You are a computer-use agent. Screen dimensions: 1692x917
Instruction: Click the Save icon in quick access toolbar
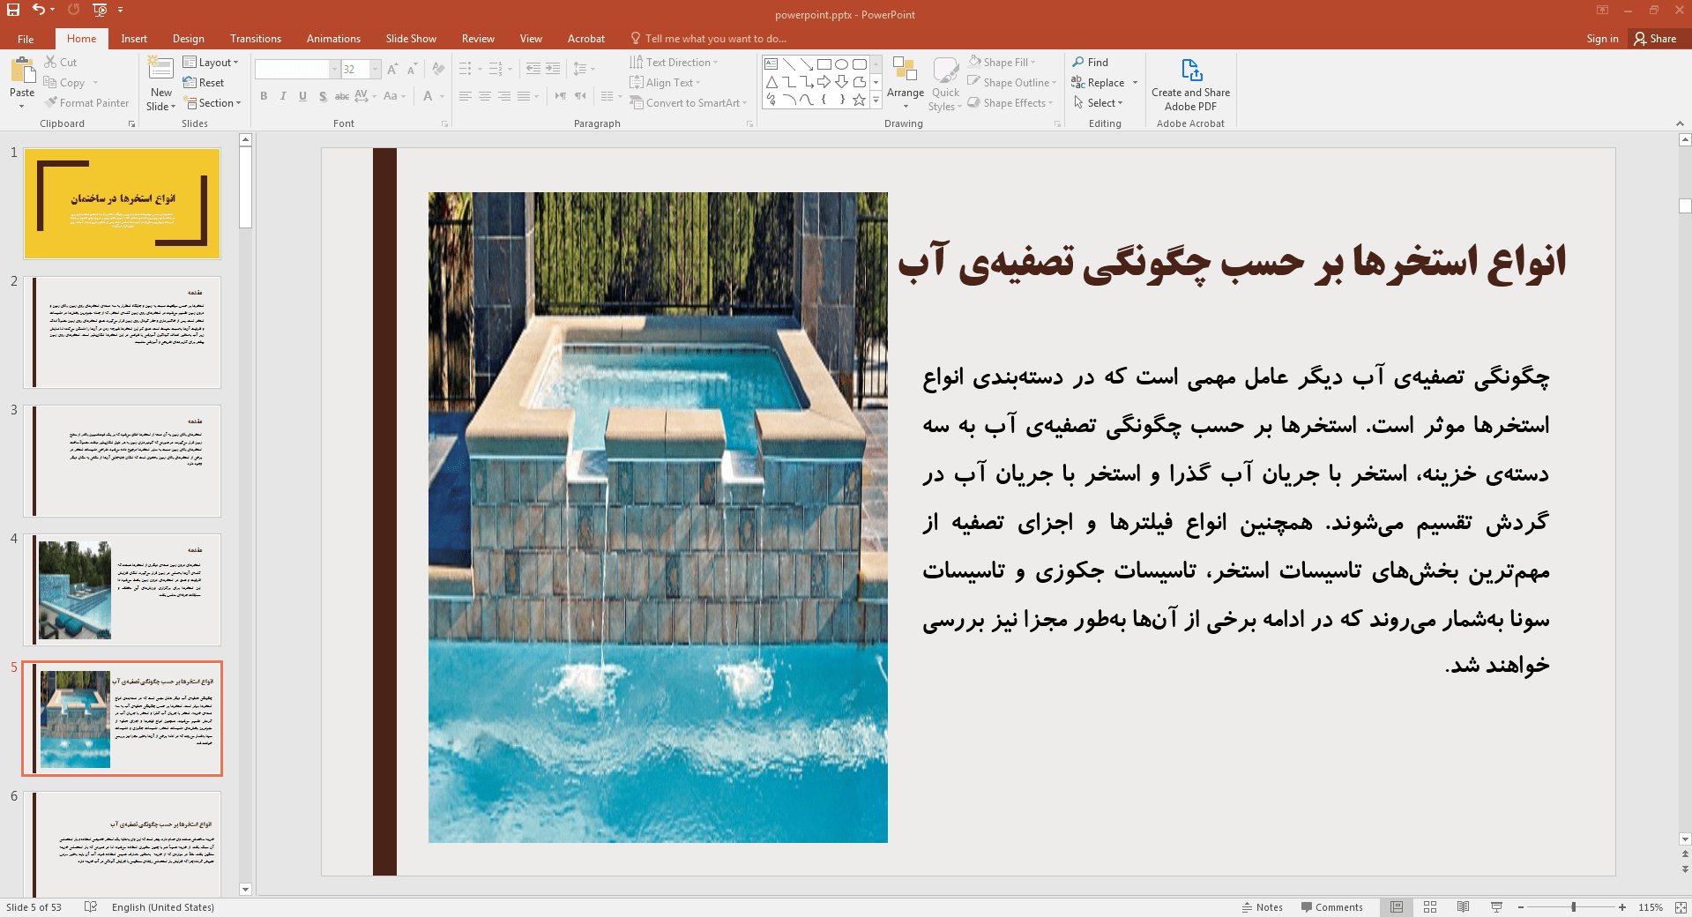(13, 10)
